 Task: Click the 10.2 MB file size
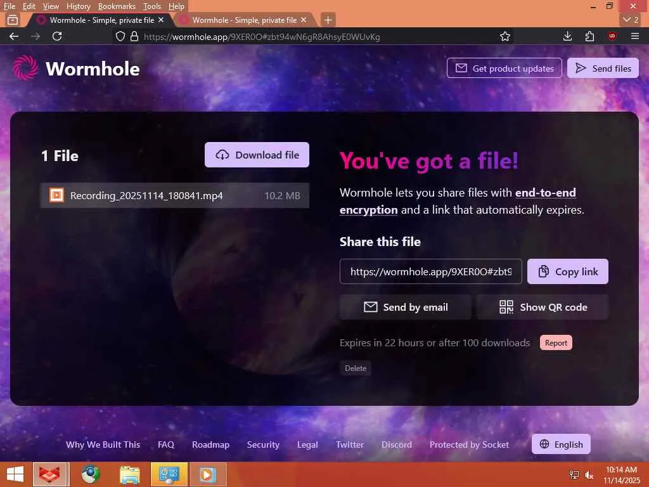[282, 195]
